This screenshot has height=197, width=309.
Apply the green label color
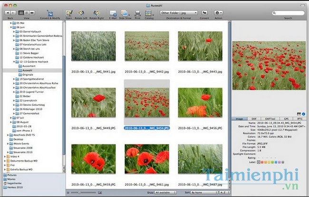coord(272,162)
